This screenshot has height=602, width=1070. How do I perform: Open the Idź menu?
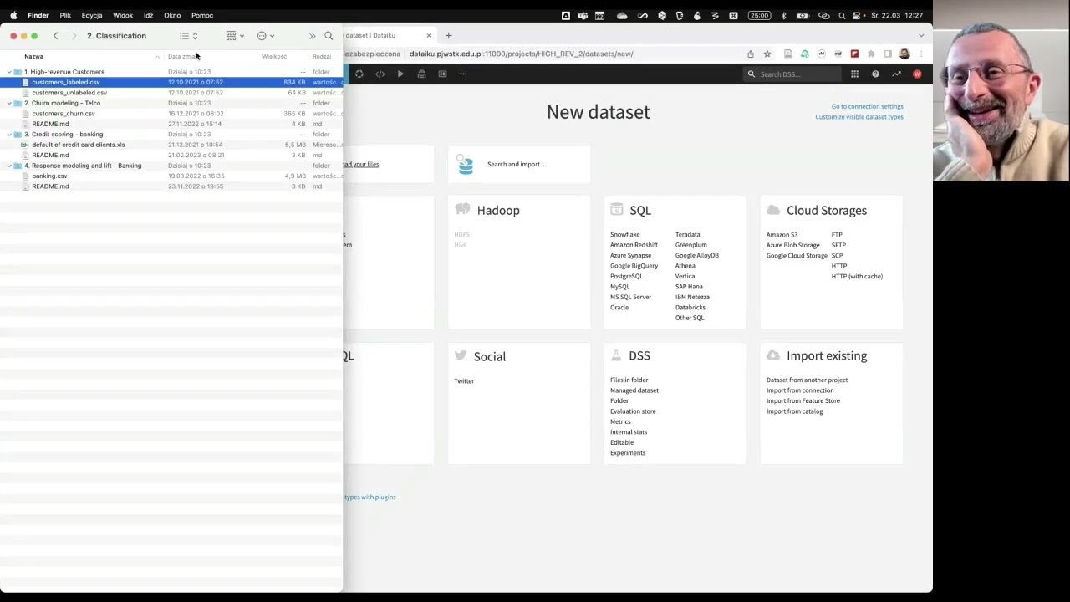148,15
